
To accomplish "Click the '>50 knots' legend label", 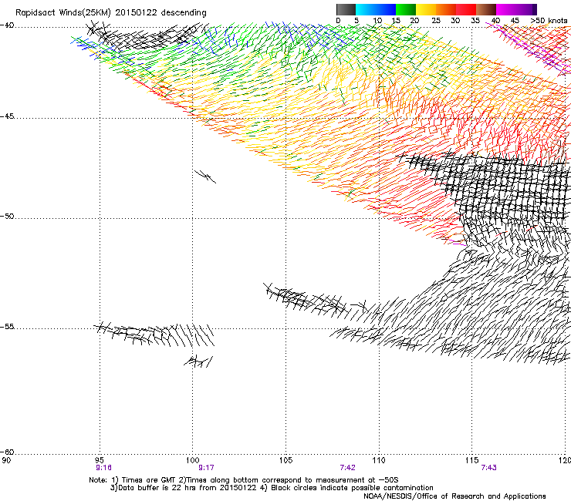I will [x=549, y=21].
